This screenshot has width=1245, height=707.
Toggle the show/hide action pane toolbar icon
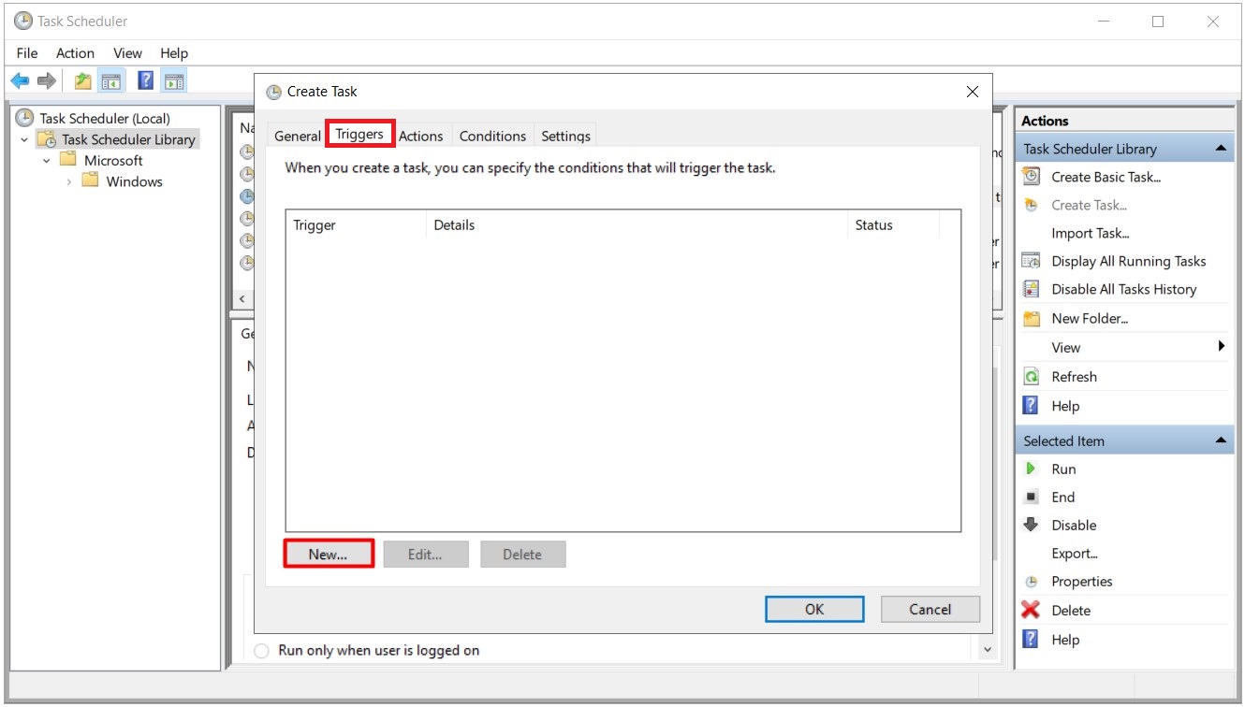pos(174,81)
